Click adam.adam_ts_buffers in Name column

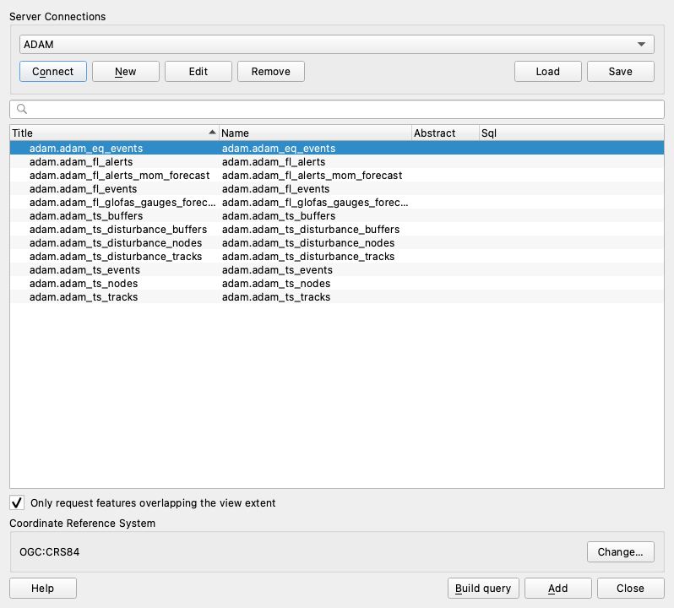[x=279, y=215]
